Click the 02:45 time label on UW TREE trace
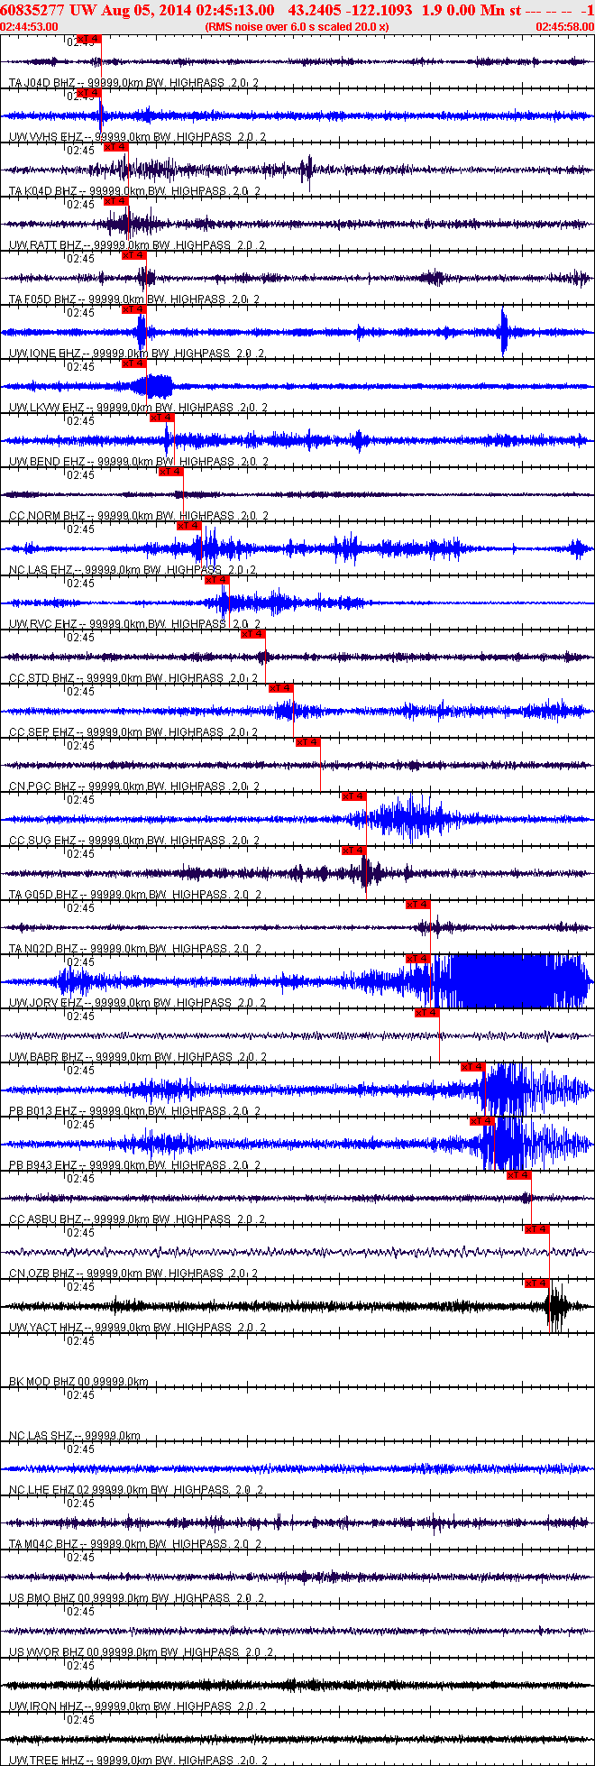This screenshot has height=1766, width=595. (81, 1720)
